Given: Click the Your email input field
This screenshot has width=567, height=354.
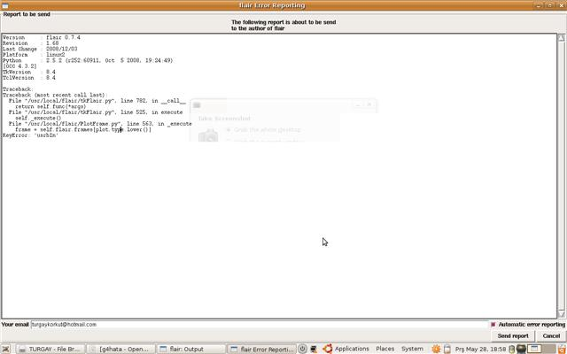Looking at the screenshot, I should 260,325.
